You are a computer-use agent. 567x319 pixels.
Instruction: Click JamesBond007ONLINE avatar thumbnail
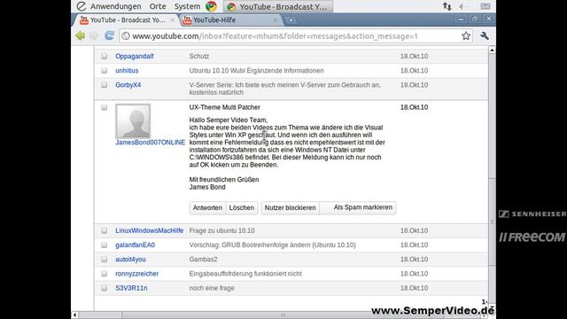pyautogui.click(x=133, y=121)
